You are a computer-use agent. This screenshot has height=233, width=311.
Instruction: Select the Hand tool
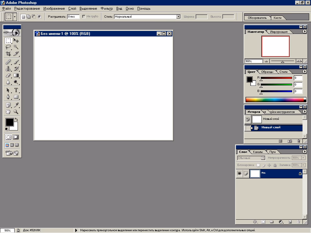click(x=8, y=111)
